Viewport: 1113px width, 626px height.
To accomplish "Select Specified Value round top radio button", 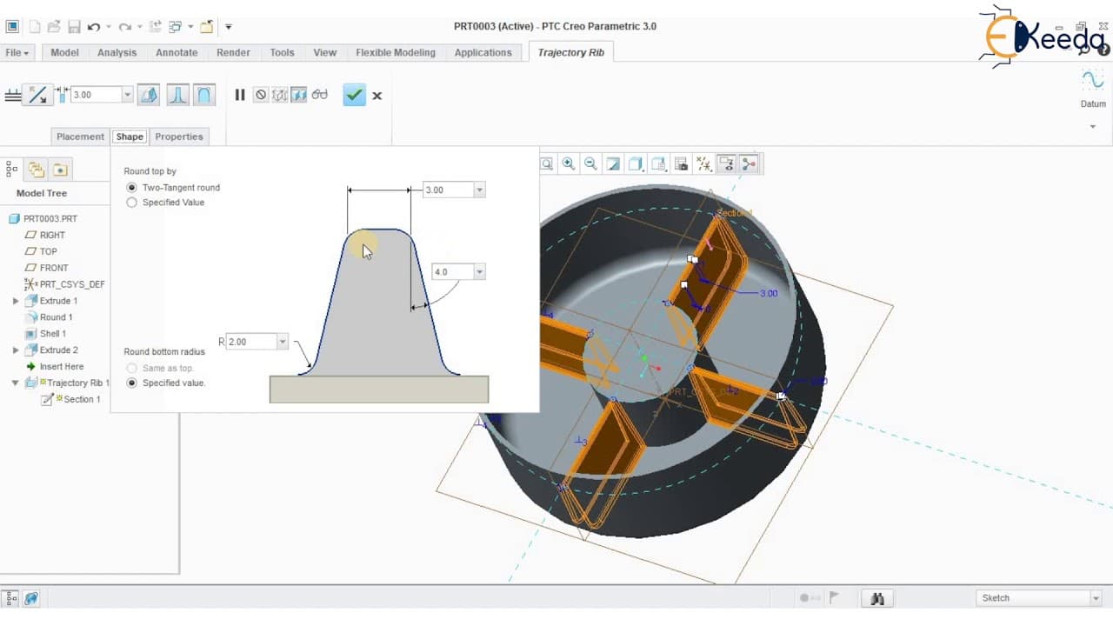I will pyautogui.click(x=132, y=203).
